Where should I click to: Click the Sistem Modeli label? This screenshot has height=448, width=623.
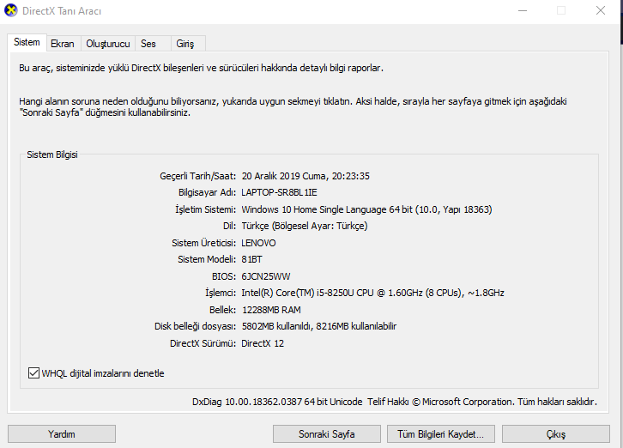207,259
